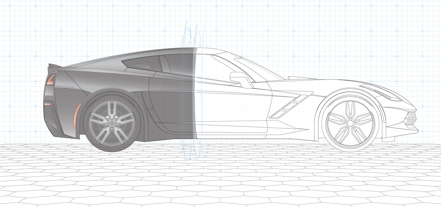
Task: Click the front grille of the car
Action: [411, 118]
